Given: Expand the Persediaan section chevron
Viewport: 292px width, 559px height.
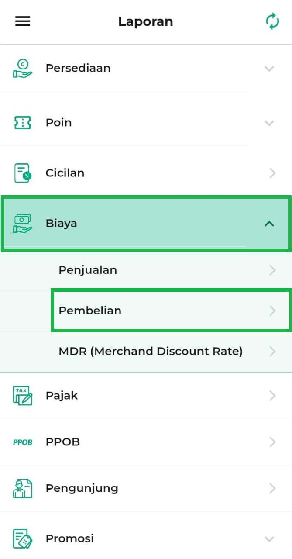Looking at the screenshot, I should click(x=269, y=69).
